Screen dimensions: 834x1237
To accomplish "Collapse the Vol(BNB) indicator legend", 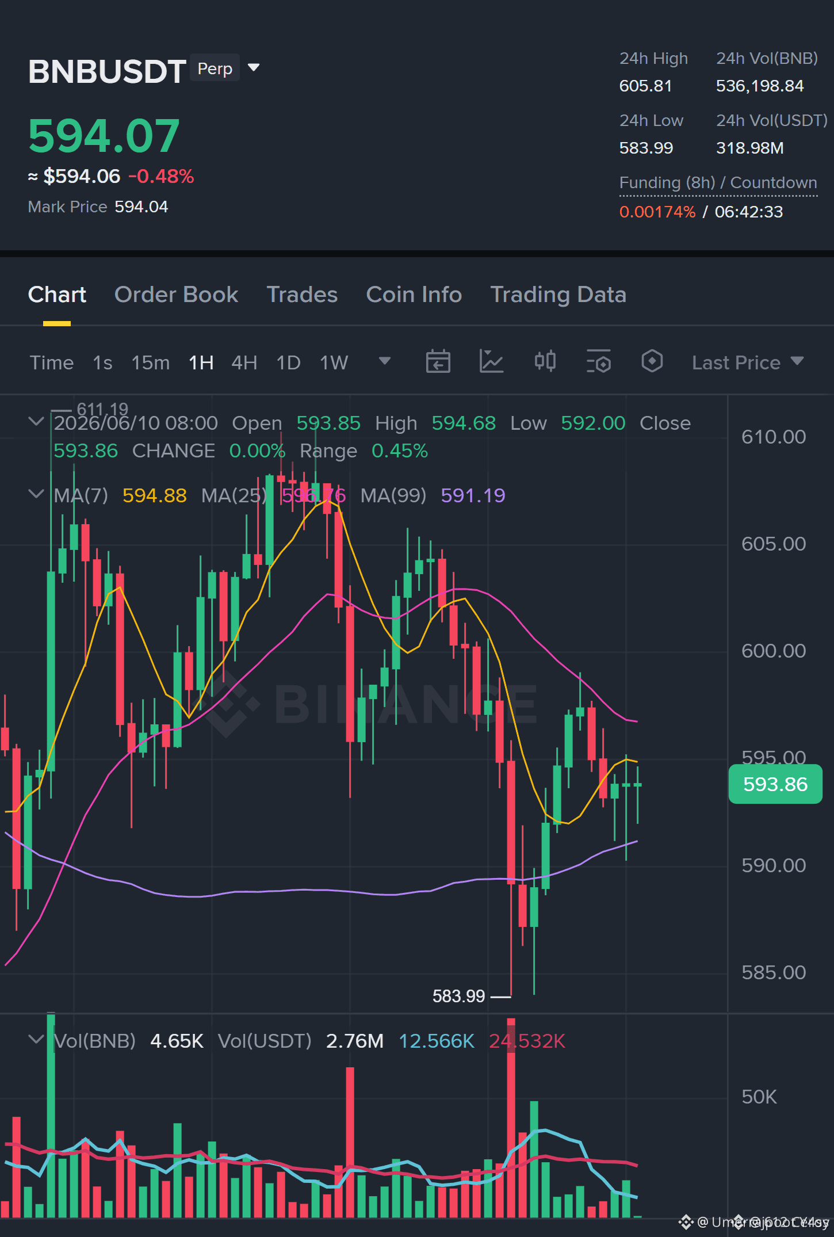I will [x=36, y=1040].
